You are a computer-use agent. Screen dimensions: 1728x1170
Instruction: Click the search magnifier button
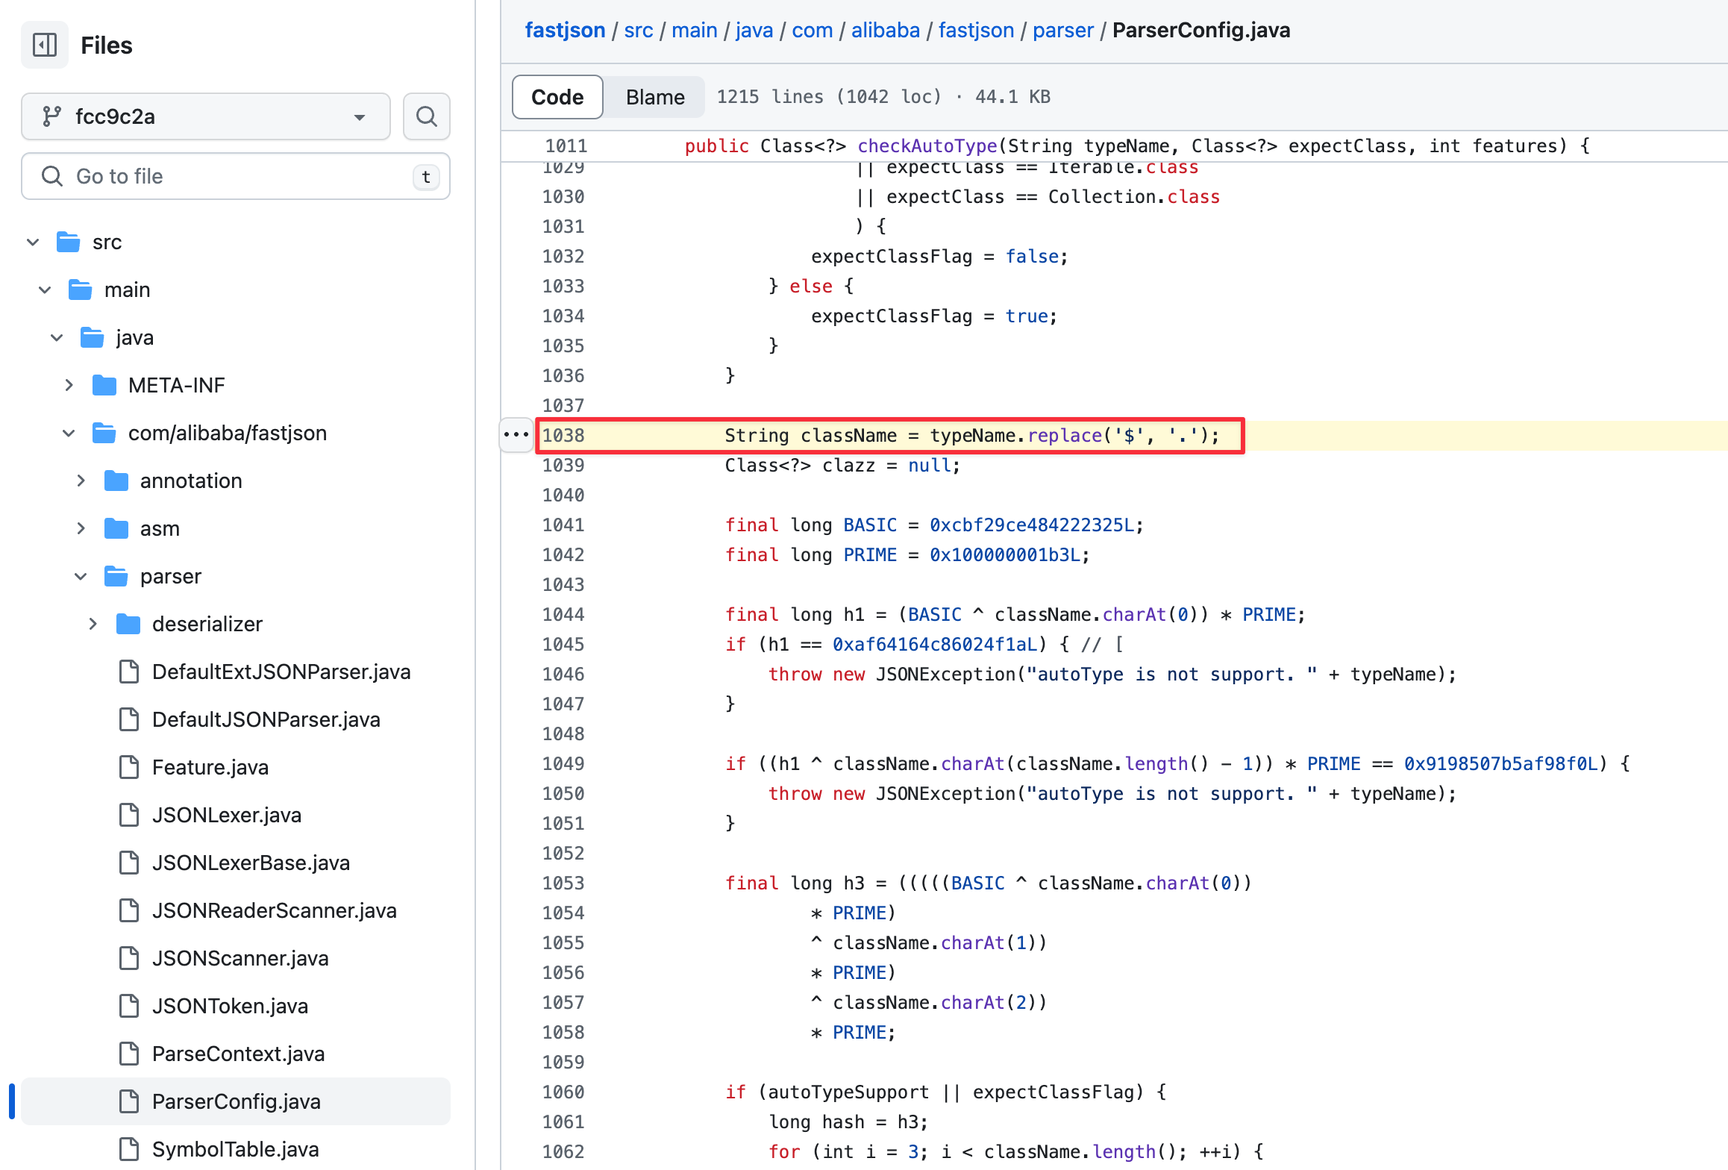click(427, 116)
